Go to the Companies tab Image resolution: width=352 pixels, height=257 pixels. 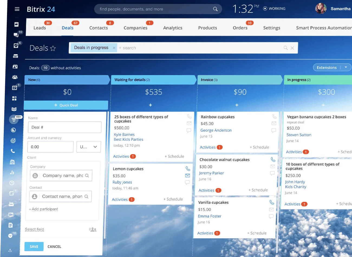tap(135, 28)
